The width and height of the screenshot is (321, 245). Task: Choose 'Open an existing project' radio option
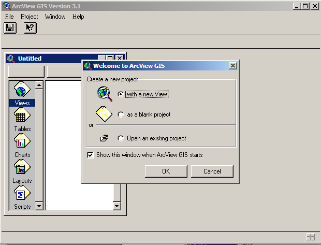tap(120, 138)
